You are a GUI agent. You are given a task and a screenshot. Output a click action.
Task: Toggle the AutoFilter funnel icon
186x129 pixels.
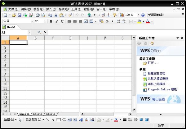[x=115, y=15]
